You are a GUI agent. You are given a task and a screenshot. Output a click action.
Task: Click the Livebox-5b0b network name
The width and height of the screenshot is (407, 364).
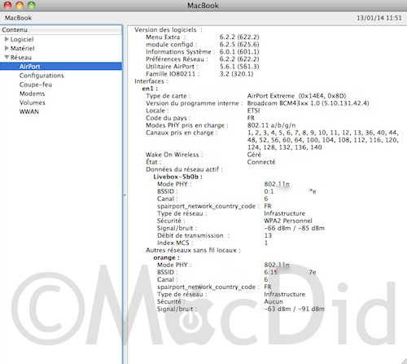pyautogui.click(x=177, y=177)
